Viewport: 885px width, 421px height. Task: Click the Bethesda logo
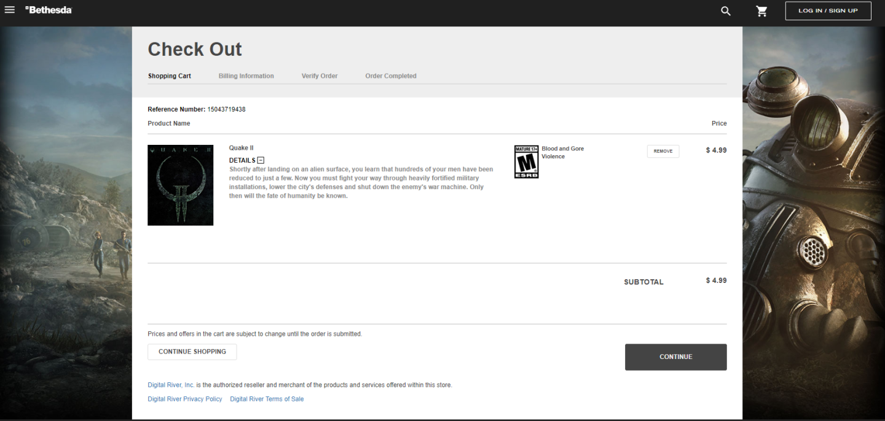click(49, 10)
